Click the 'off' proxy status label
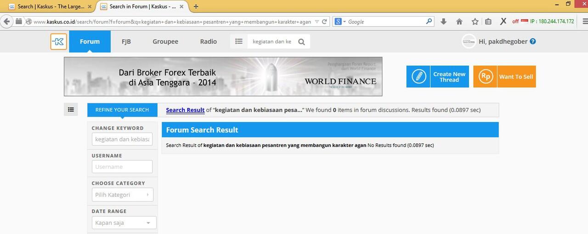The width and height of the screenshot is (588, 234). (x=515, y=22)
